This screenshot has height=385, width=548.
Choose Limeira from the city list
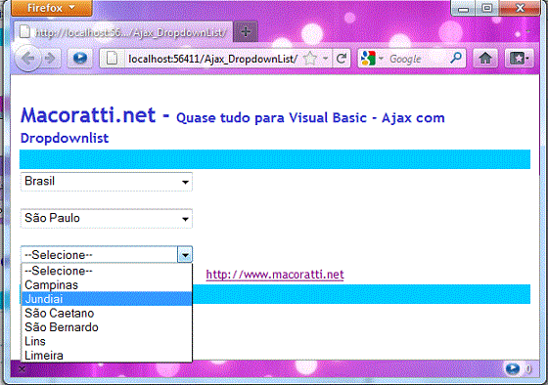tap(107, 355)
